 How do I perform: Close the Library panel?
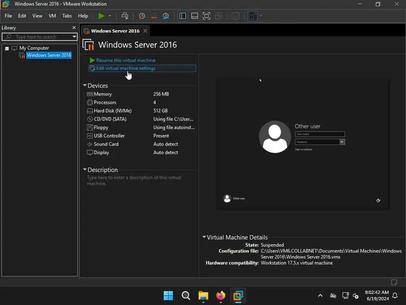(x=74, y=27)
